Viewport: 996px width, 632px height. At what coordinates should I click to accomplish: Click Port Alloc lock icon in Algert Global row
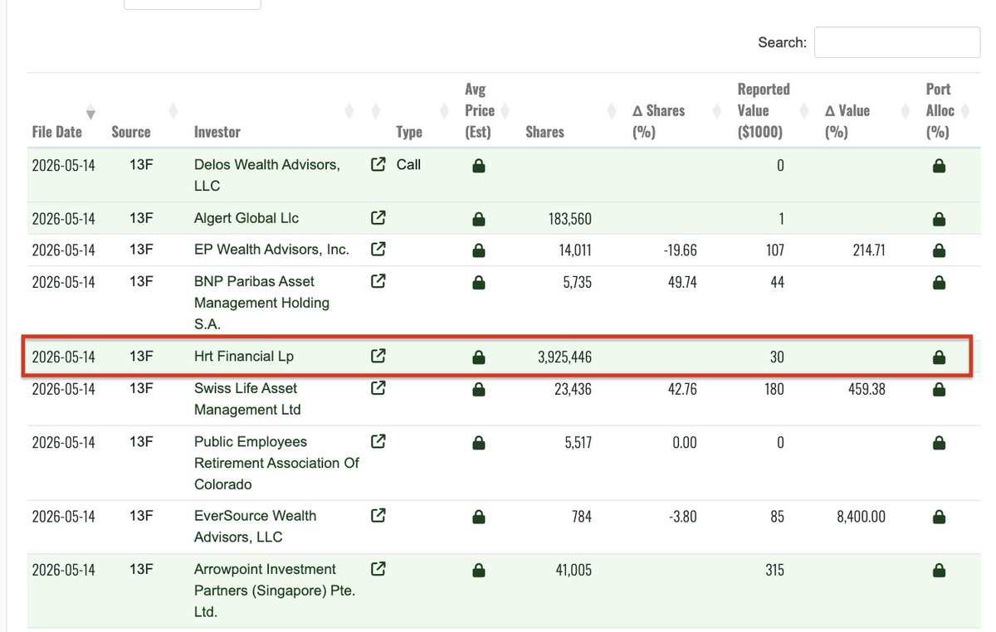pyautogui.click(x=939, y=220)
